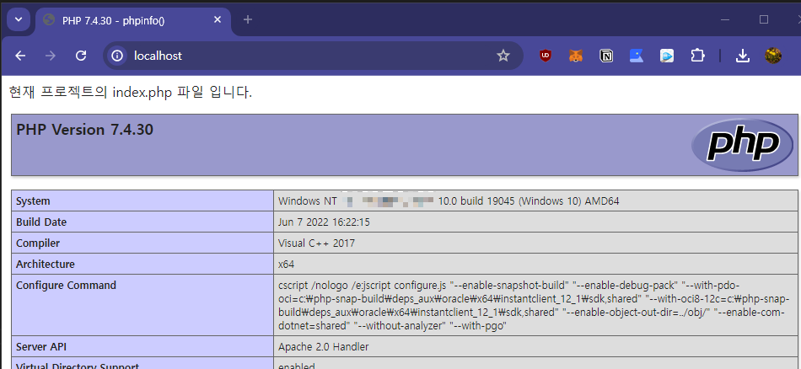Open the extension with play arrow
This screenshot has width=801, height=369.
coord(667,56)
